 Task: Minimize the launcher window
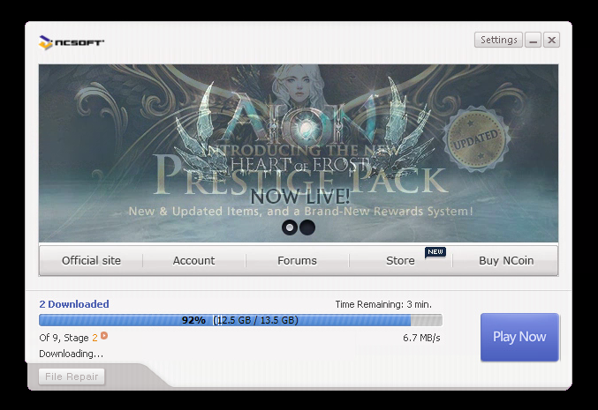533,41
